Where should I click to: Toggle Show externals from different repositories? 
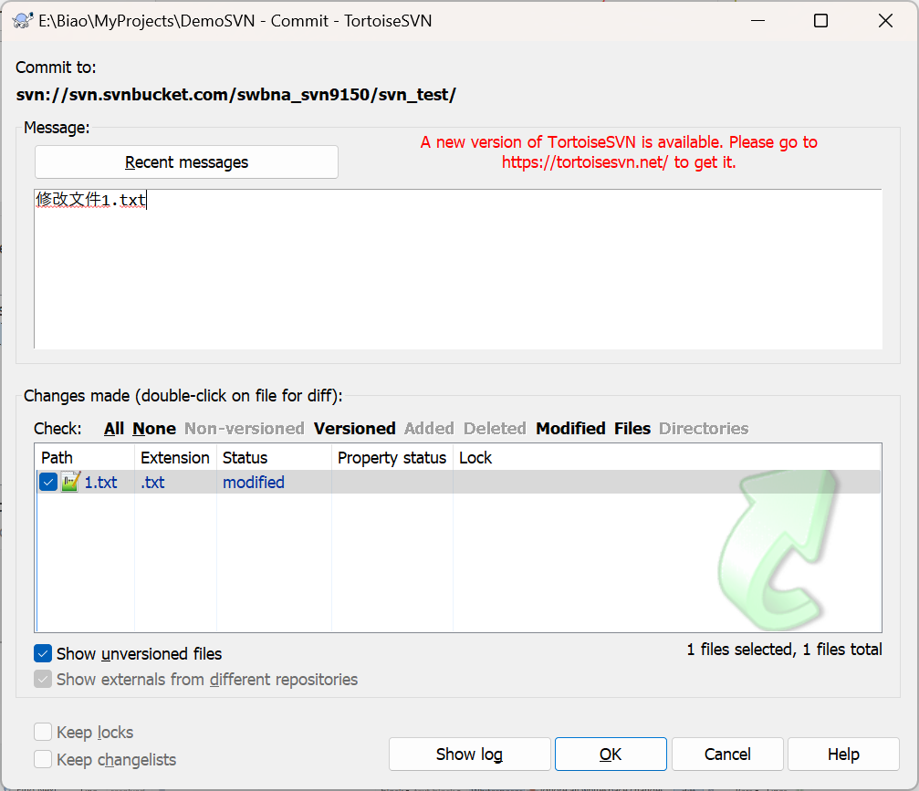pos(43,679)
